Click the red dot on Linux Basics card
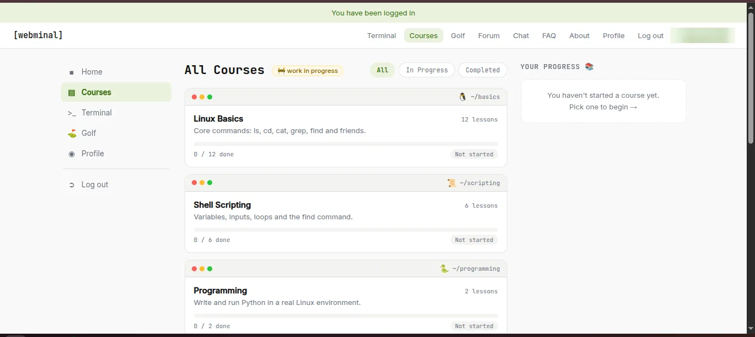This screenshot has width=755, height=337. tap(194, 97)
